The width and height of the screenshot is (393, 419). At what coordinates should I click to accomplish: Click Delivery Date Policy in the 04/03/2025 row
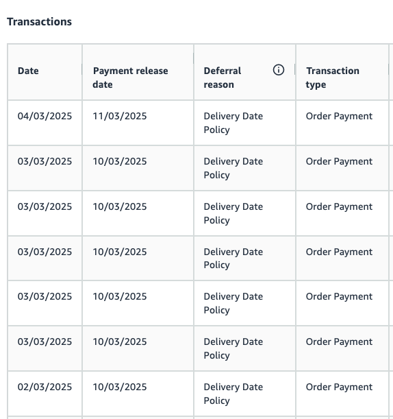pos(233,123)
